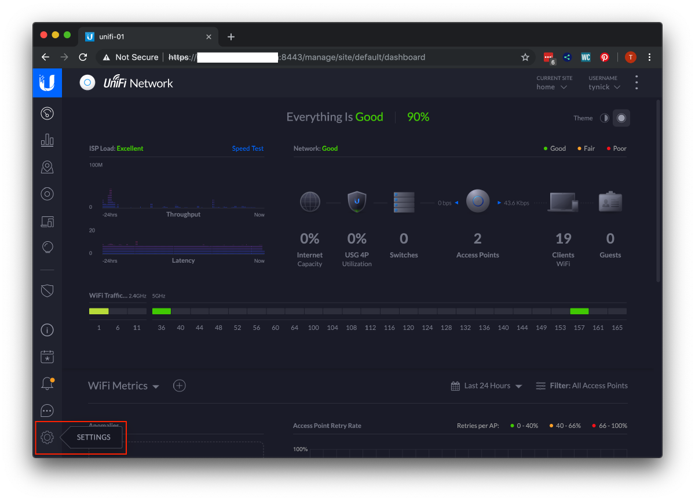The height and width of the screenshot is (501, 695).
Task: Click the page vertical scrollbar
Action: 658,191
